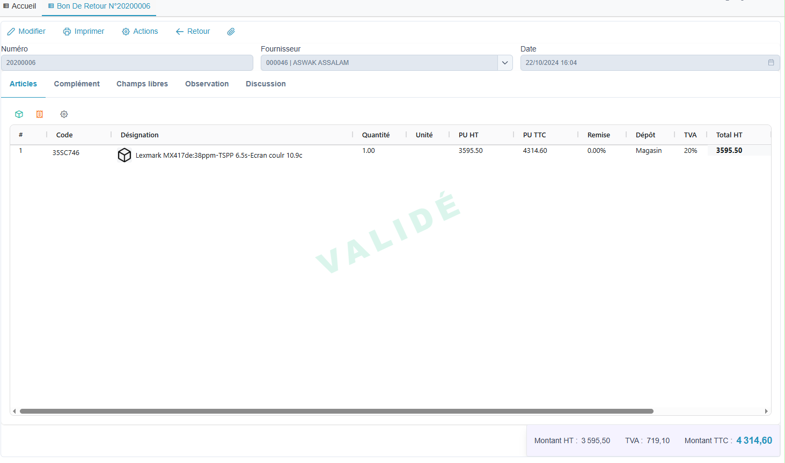Click the Numéro input field
Viewport: 785px width, 463px height.
[127, 63]
